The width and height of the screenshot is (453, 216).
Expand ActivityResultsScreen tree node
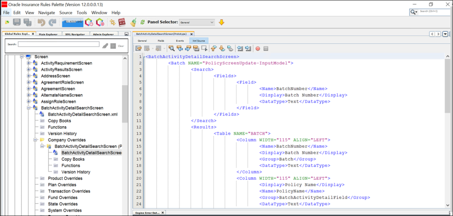coord(28,69)
